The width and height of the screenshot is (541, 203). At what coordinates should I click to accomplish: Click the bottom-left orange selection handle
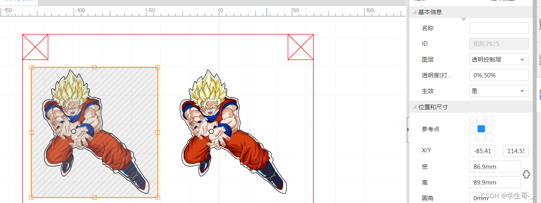coord(31,198)
